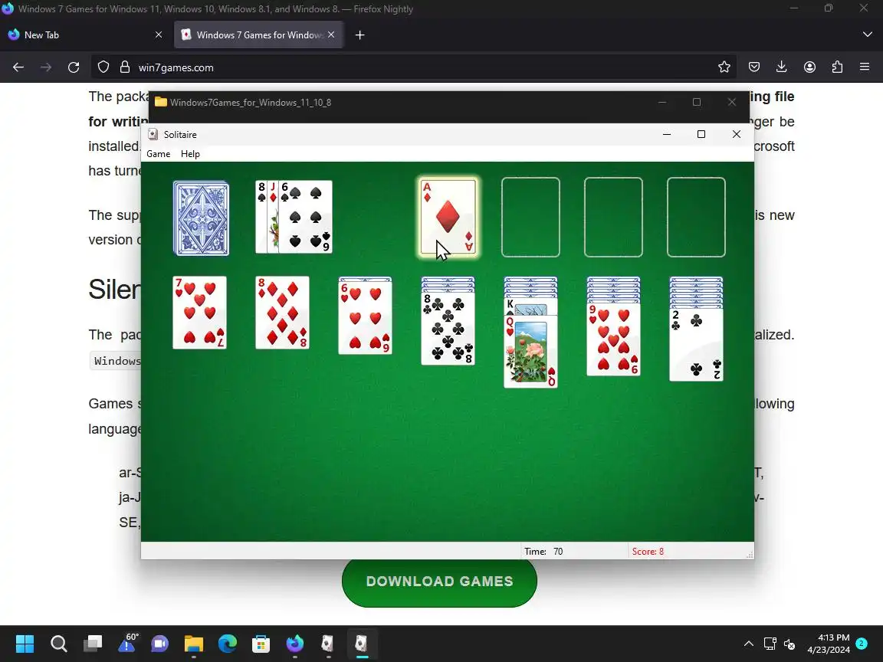Image resolution: width=883 pixels, height=662 pixels.
Task: Select the third empty foundation slot
Action: tap(613, 218)
